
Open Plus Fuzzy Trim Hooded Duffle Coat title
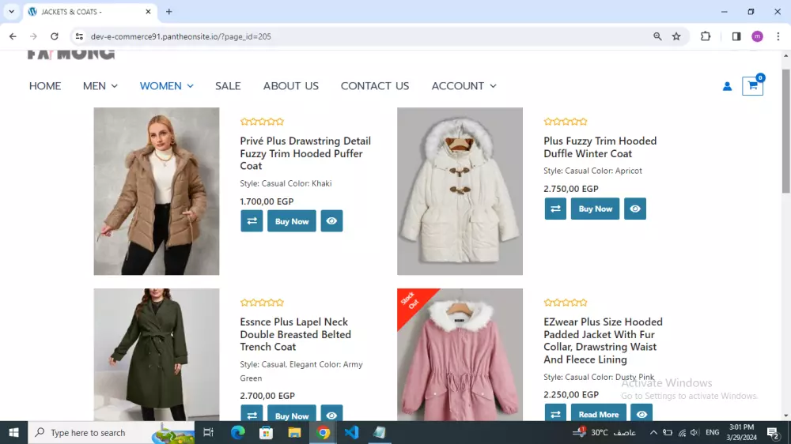click(x=600, y=147)
